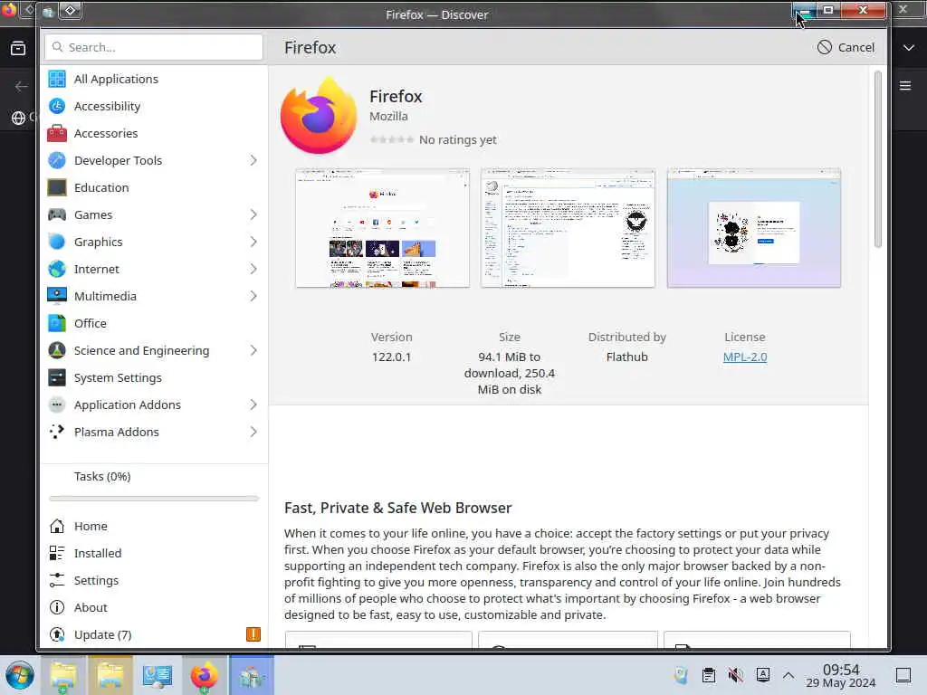The width and height of the screenshot is (927, 695).
Task: Expand the Developer Tools subcategories
Action: 253,160
